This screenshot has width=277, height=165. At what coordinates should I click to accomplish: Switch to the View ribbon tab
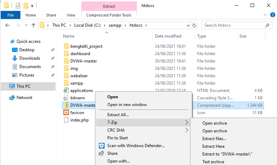pos(71,15)
